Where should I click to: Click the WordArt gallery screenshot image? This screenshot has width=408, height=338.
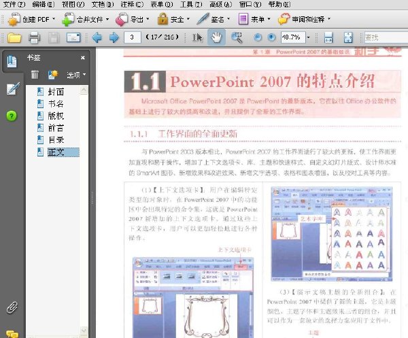click(332, 234)
